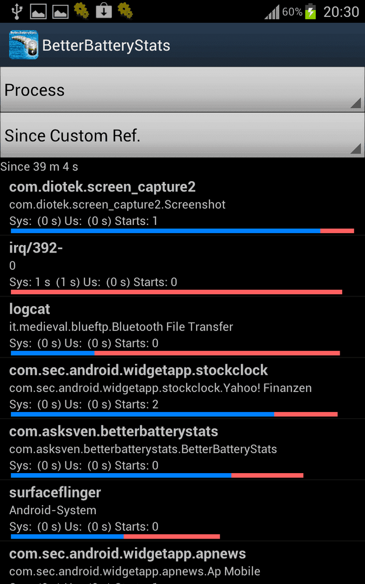Tap the second picture notification icon
This screenshot has width=365, height=584.
tap(61, 11)
